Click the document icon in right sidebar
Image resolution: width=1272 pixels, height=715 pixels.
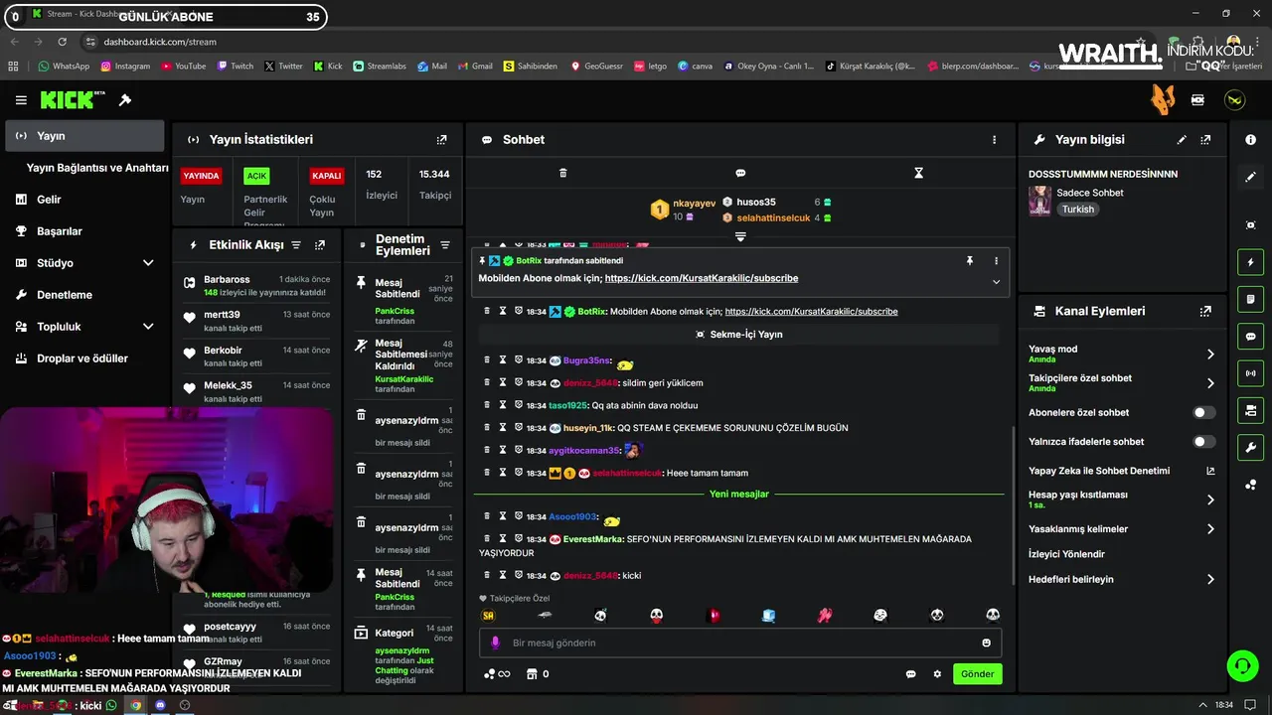point(1251,299)
